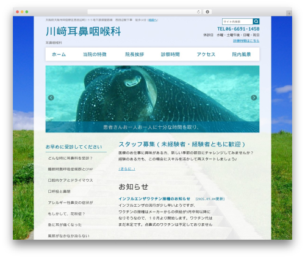
Task: Open 風邪がなかなか治らない sidebar link
Action: 68,236
